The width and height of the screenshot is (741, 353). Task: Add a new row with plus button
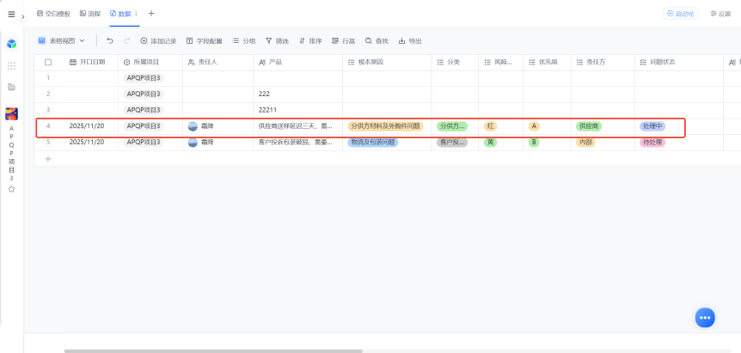point(48,159)
